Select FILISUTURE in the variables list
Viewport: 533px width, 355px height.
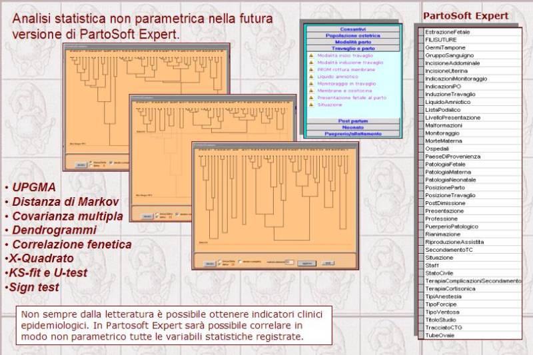(x=473, y=40)
